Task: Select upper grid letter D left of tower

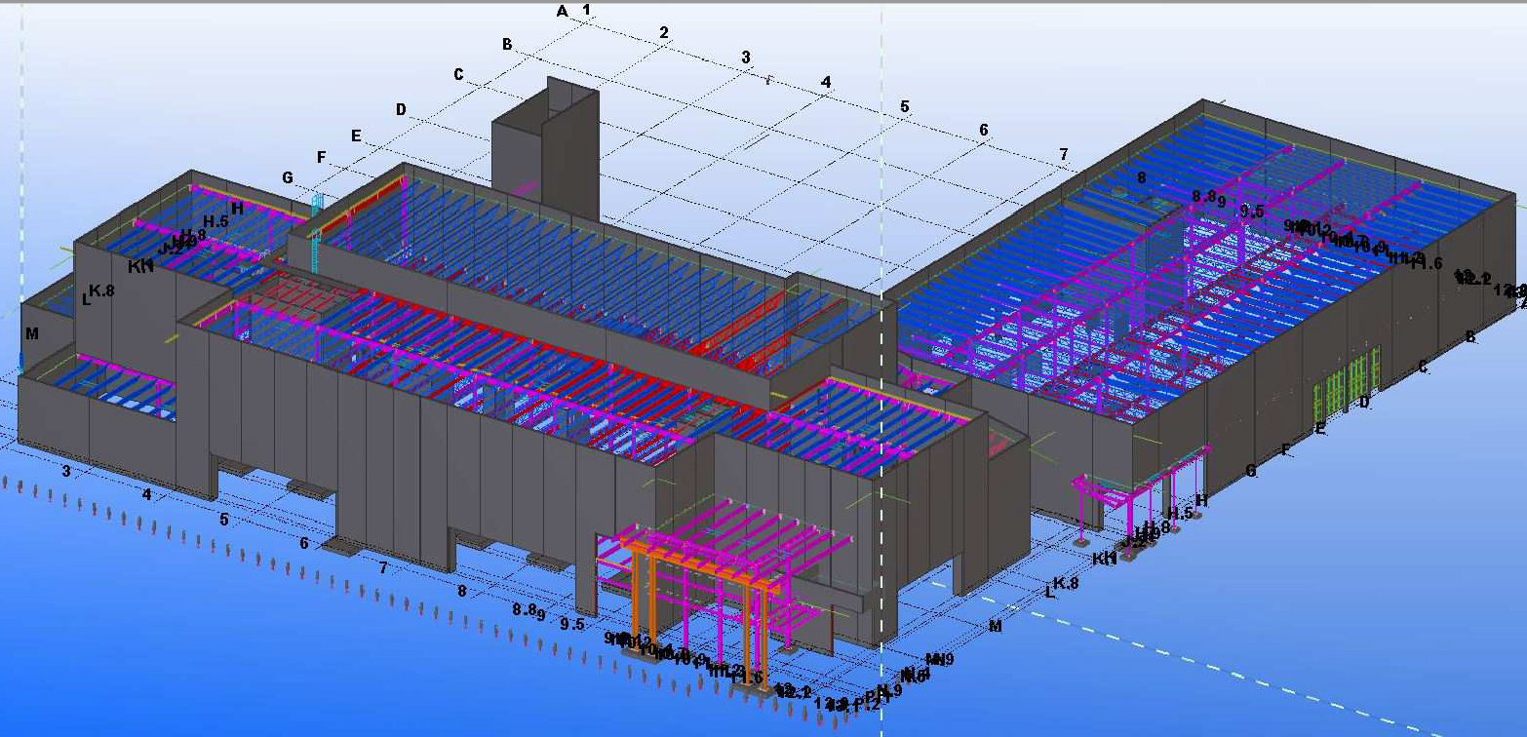Action: (x=401, y=109)
